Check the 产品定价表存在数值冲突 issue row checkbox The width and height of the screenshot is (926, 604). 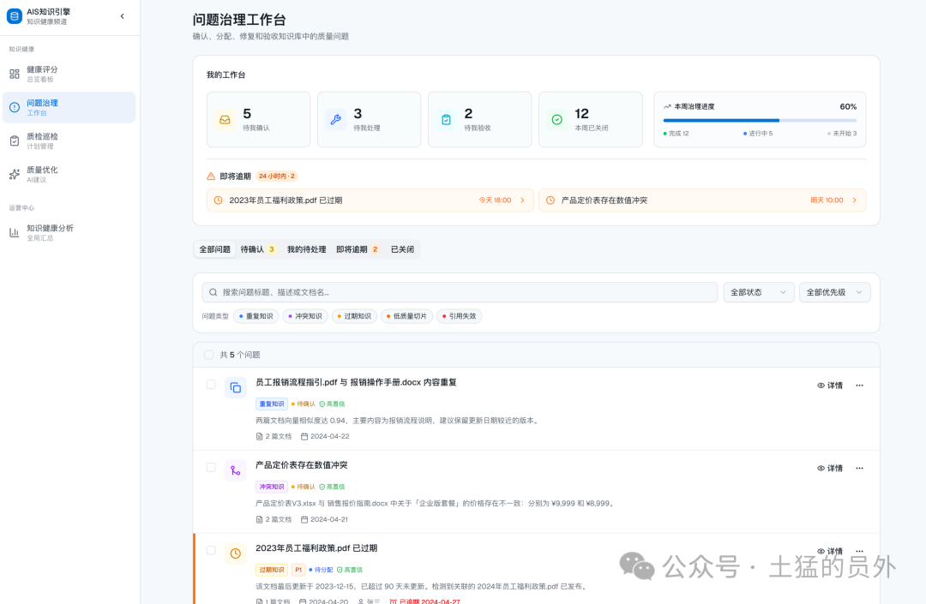pyautogui.click(x=211, y=467)
